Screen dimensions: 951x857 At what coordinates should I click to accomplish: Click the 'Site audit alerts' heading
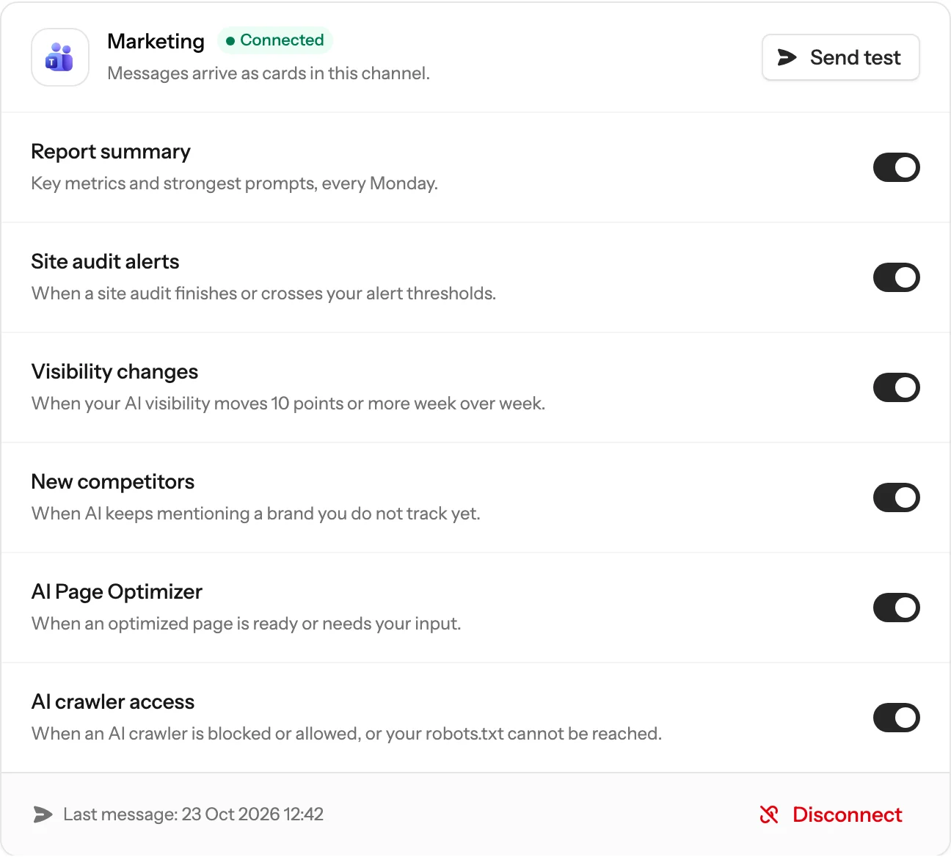tap(106, 262)
